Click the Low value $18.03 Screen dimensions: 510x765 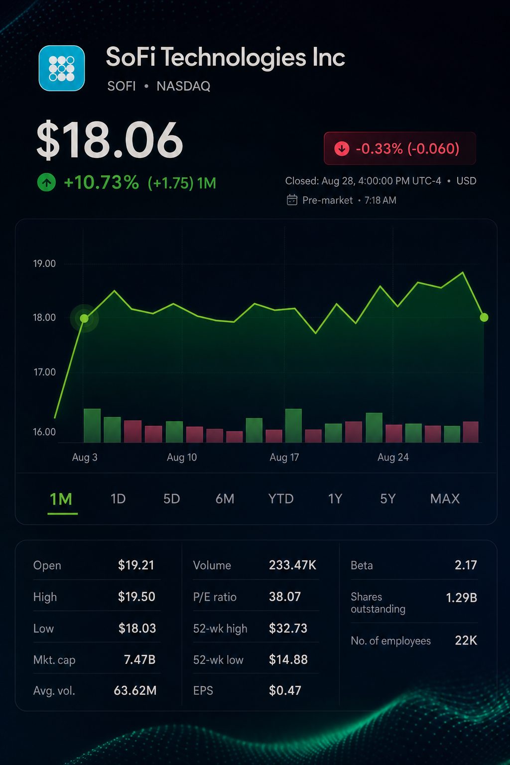click(x=137, y=629)
